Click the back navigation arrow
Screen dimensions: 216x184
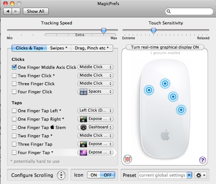[x=8, y=11]
